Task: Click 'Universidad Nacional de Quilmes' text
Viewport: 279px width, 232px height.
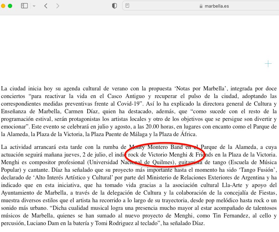Action: [131, 162]
